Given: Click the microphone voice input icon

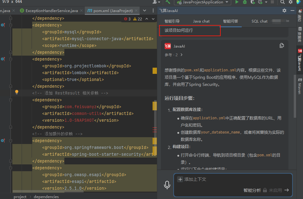Looking at the screenshot, I should (x=167, y=185).
